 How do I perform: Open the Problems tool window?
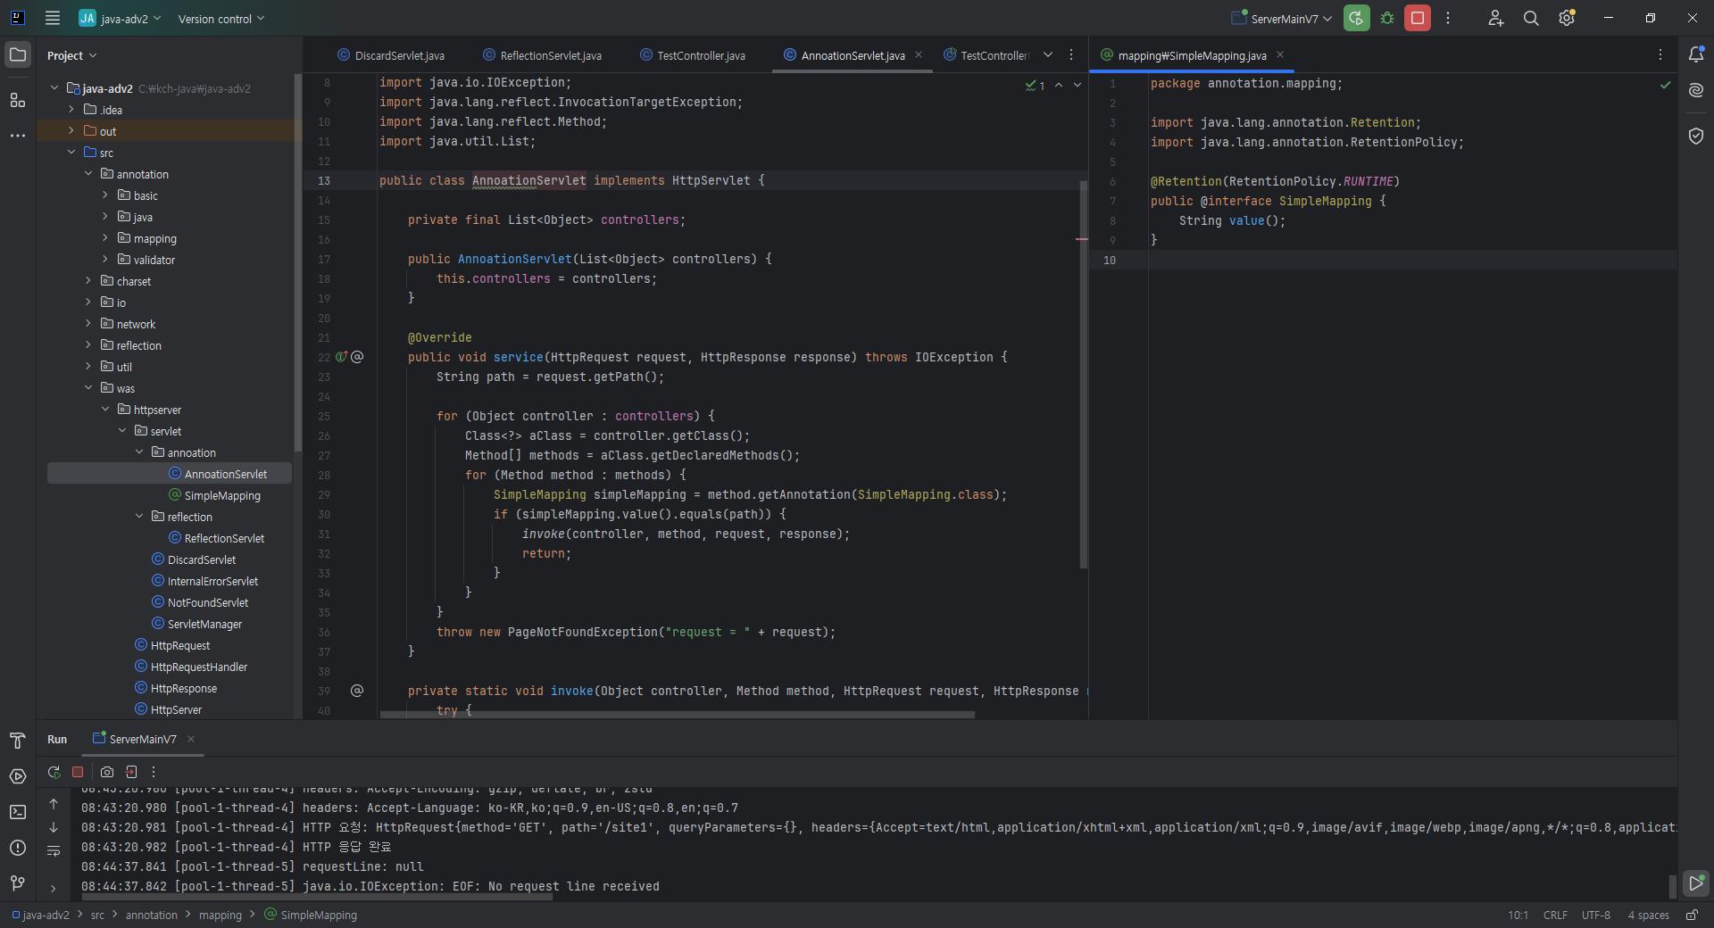18,848
